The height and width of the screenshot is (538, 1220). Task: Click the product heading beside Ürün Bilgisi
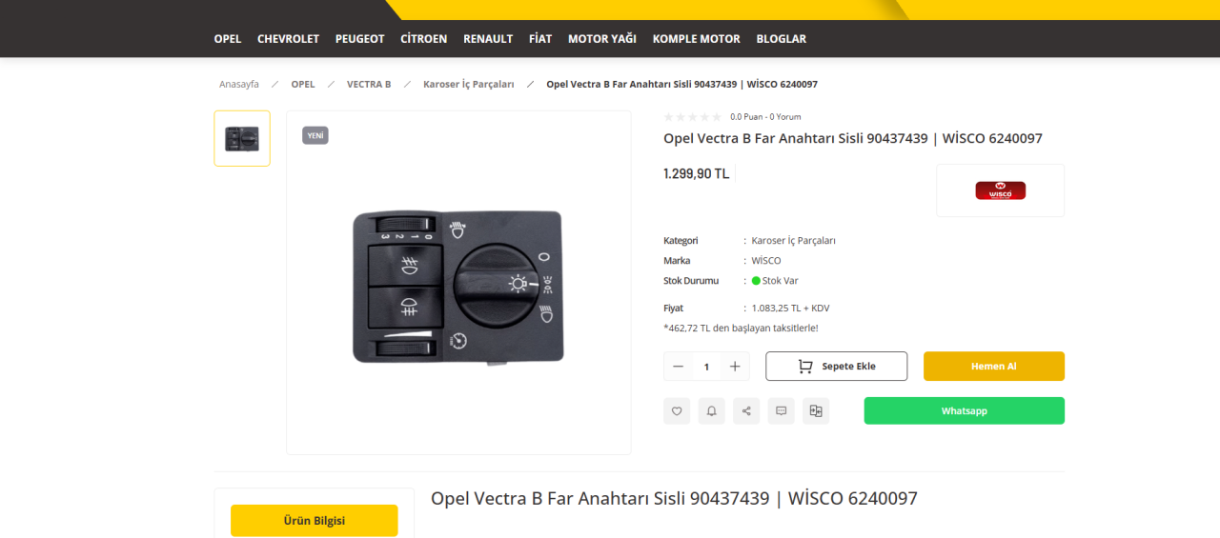674,498
